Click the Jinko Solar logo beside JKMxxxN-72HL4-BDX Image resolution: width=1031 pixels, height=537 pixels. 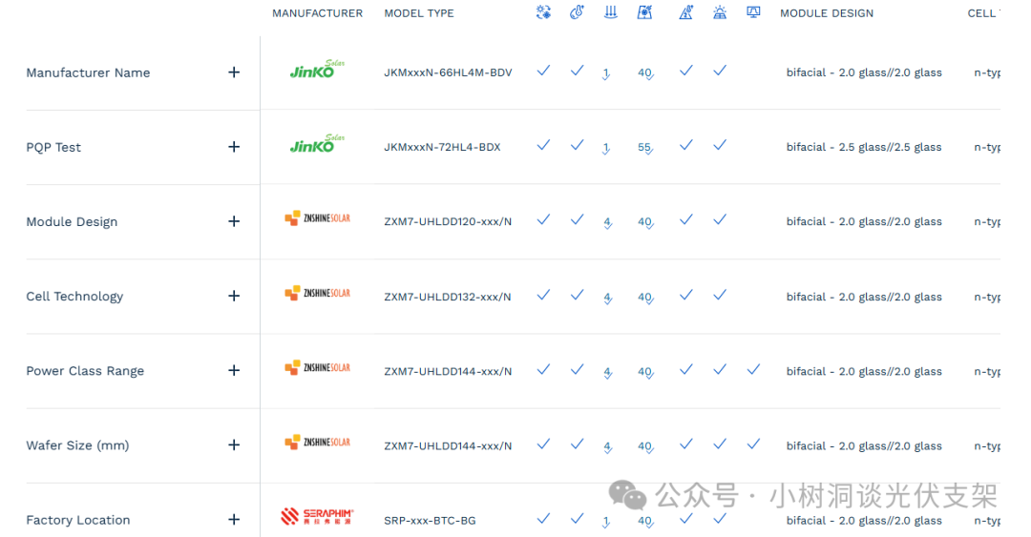click(317, 144)
